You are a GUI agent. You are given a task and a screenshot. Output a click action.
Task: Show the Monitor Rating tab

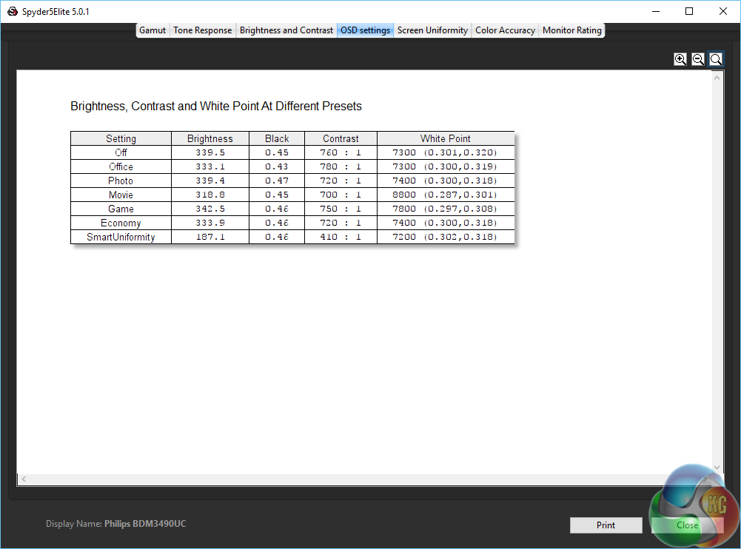coord(571,30)
